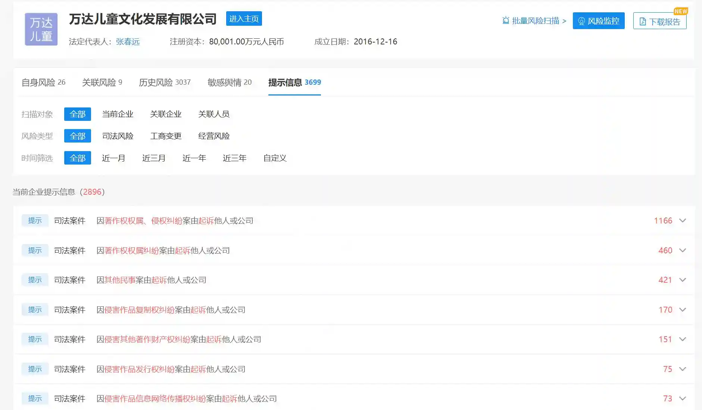Click count 460 for 著作权权属纠纷
Viewport: 702px width, 410px height.
(x=665, y=250)
